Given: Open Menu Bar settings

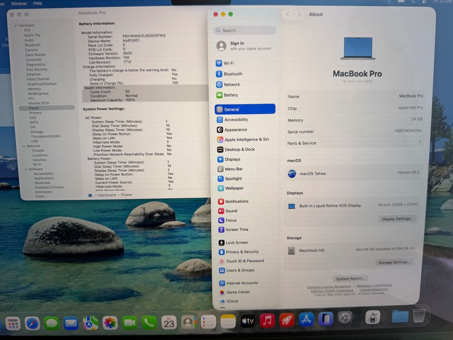Looking at the screenshot, I should 230,169.
